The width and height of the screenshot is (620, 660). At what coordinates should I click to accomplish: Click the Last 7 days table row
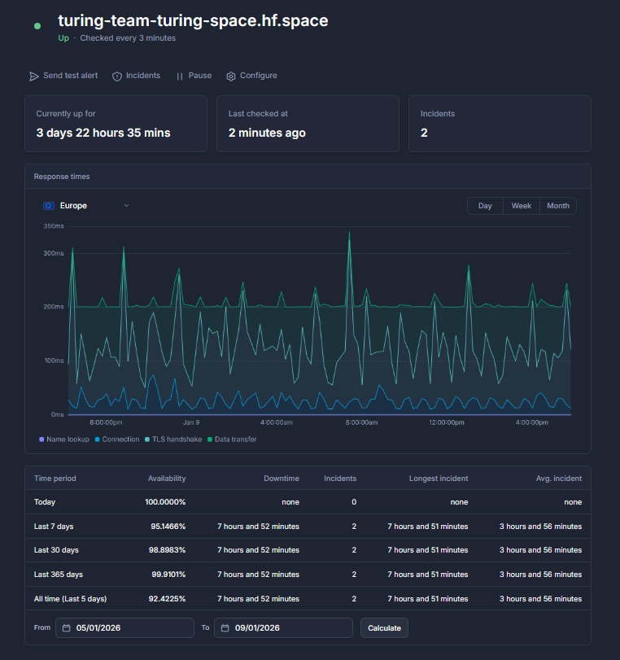308,527
